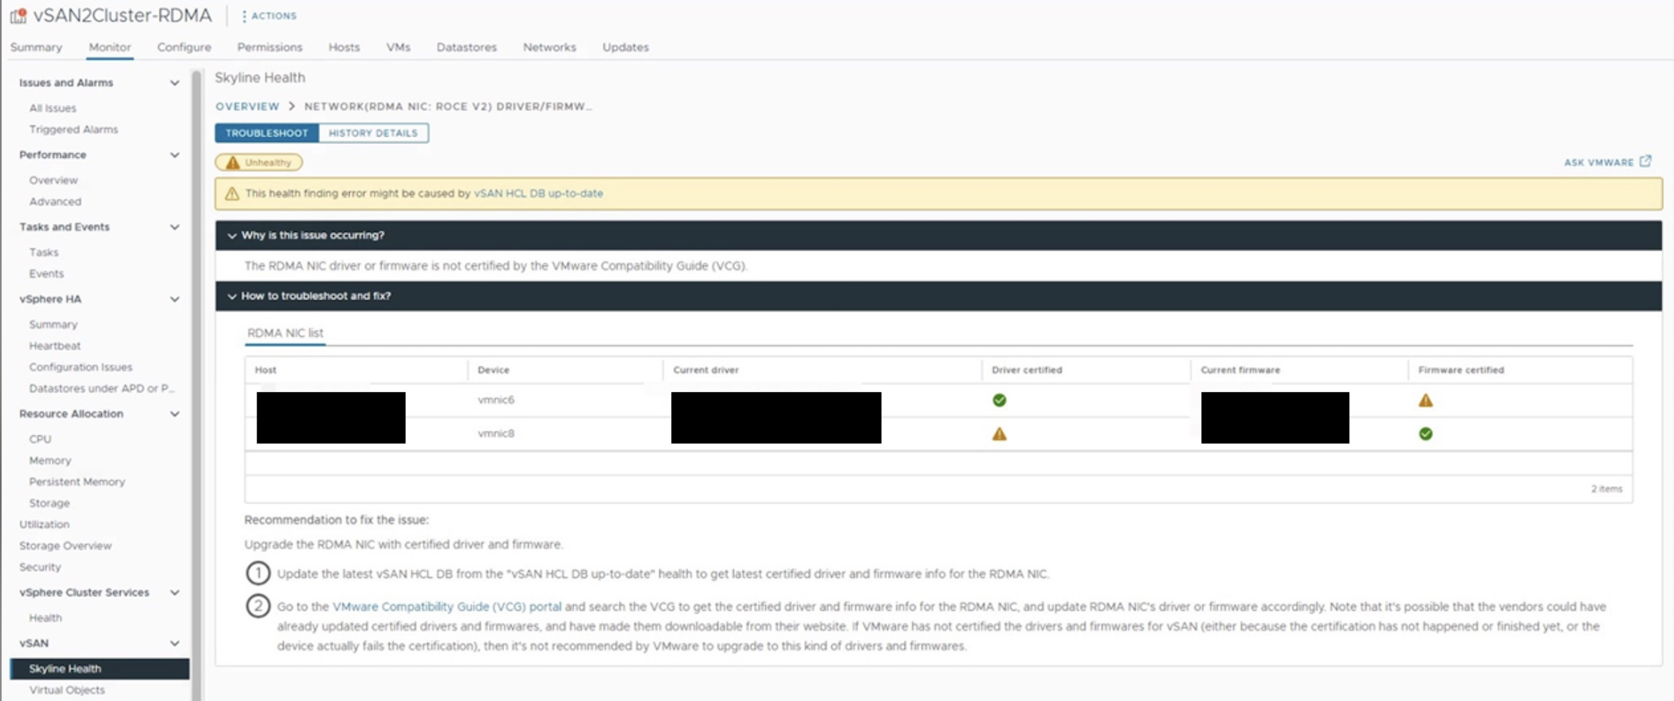Image resolution: width=1674 pixels, height=701 pixels.
Task: Collapse the Performance section
Action: click(175, 155)
